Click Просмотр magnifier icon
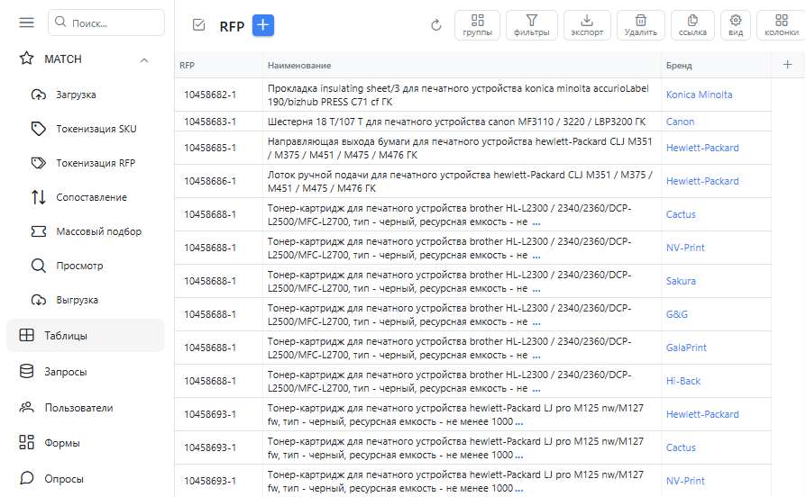Image resolution: width=806 pixels, height=497 pixels. tap(39, 266)
